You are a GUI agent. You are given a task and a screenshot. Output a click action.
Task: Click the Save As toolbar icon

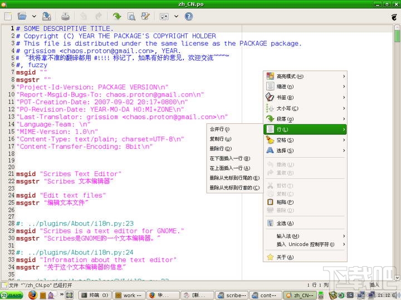(x=47, y=17)
